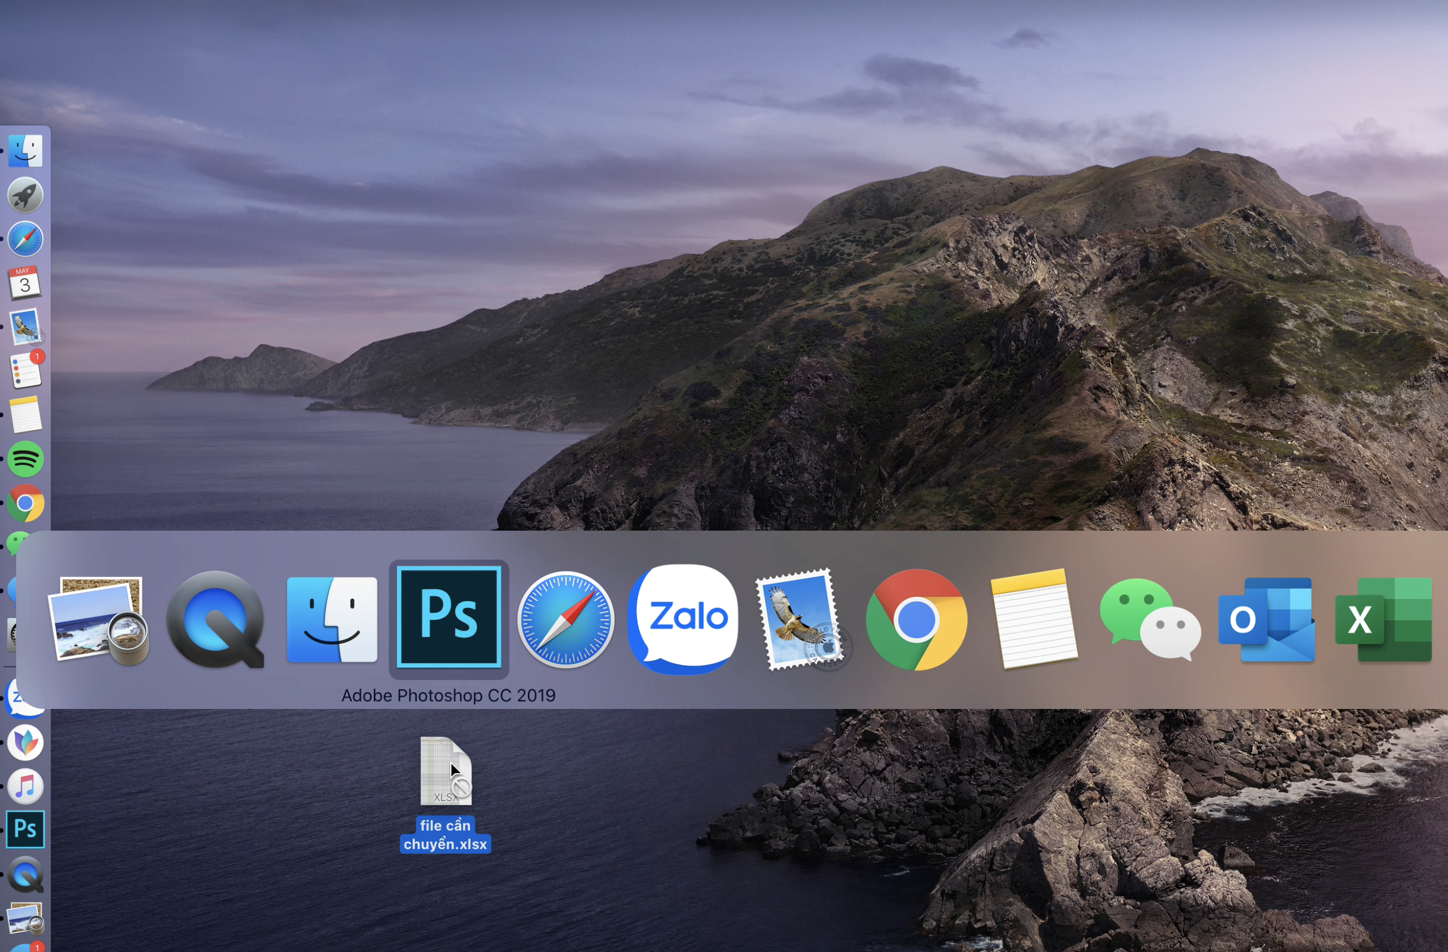Screen dimensions: 1448x952
Task: Switch to Safari in the app switcher
Action: [566, 620]
